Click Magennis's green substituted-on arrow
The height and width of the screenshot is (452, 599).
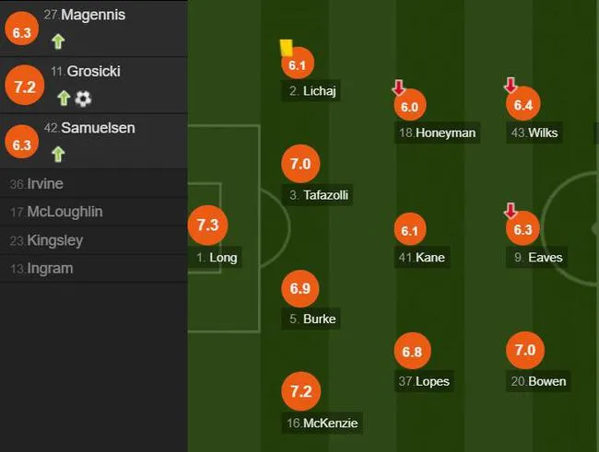(x=58, y=41)
